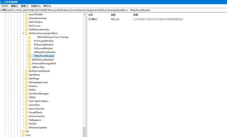The image size is (227, 137).
Task: Open the 查看(V) menu
Action: pyautogui.click(x=24, y=6)
